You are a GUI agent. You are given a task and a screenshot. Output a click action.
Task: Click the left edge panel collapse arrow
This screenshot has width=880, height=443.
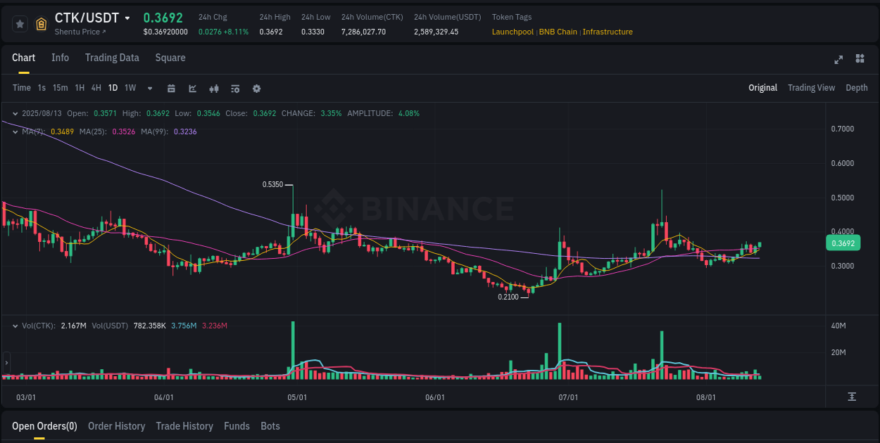point(5,364)
